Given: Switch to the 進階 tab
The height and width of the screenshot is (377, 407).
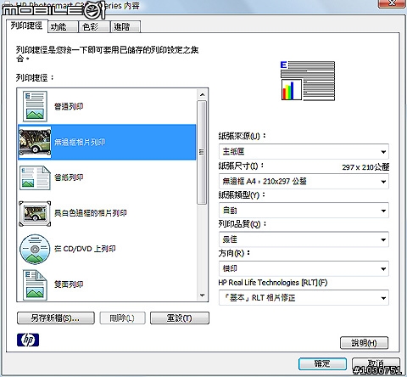Looking at the screenshot, I should pyautogui.click(x=125, y=27).
